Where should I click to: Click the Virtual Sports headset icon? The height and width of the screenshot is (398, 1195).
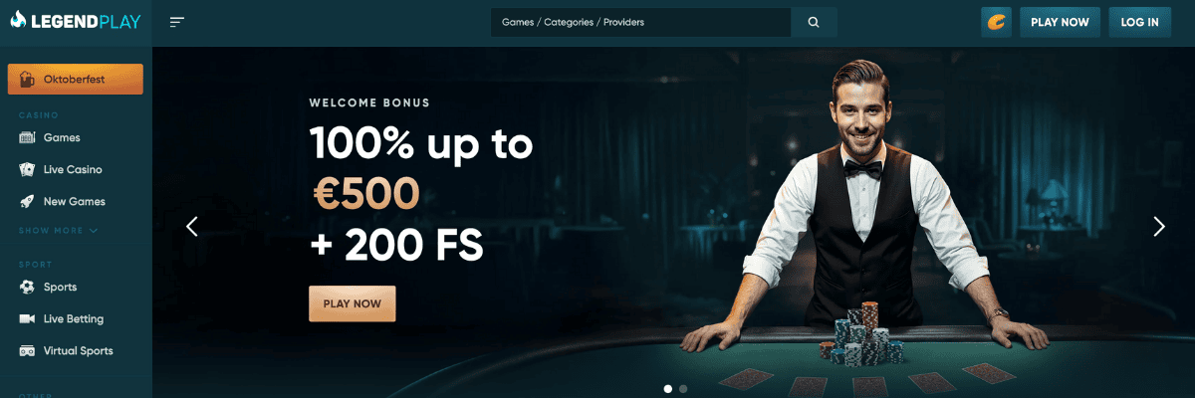click(27, 350)
